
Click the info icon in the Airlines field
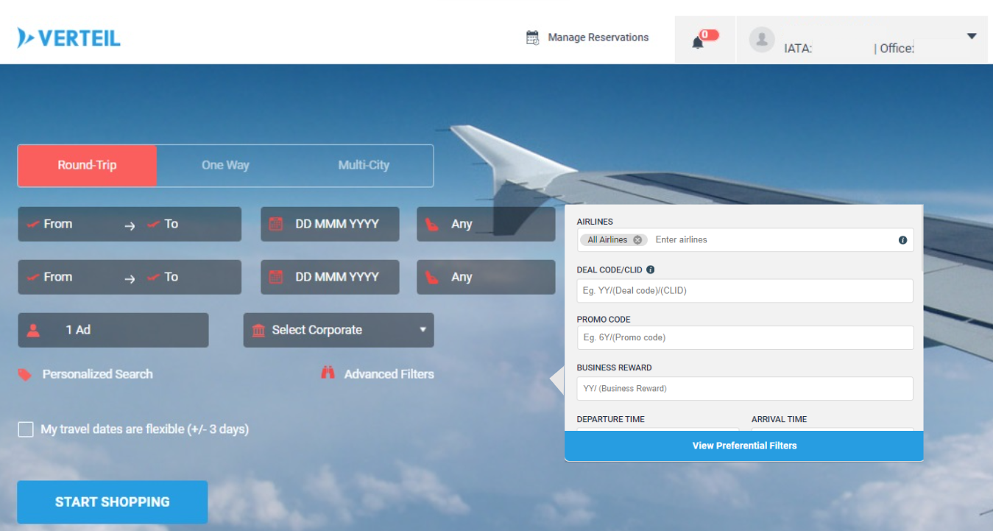coord(904,239)
